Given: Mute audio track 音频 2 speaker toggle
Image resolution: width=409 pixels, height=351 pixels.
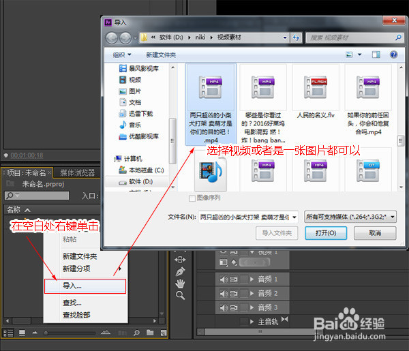Looking at the screenshot, I should (224, 294).
